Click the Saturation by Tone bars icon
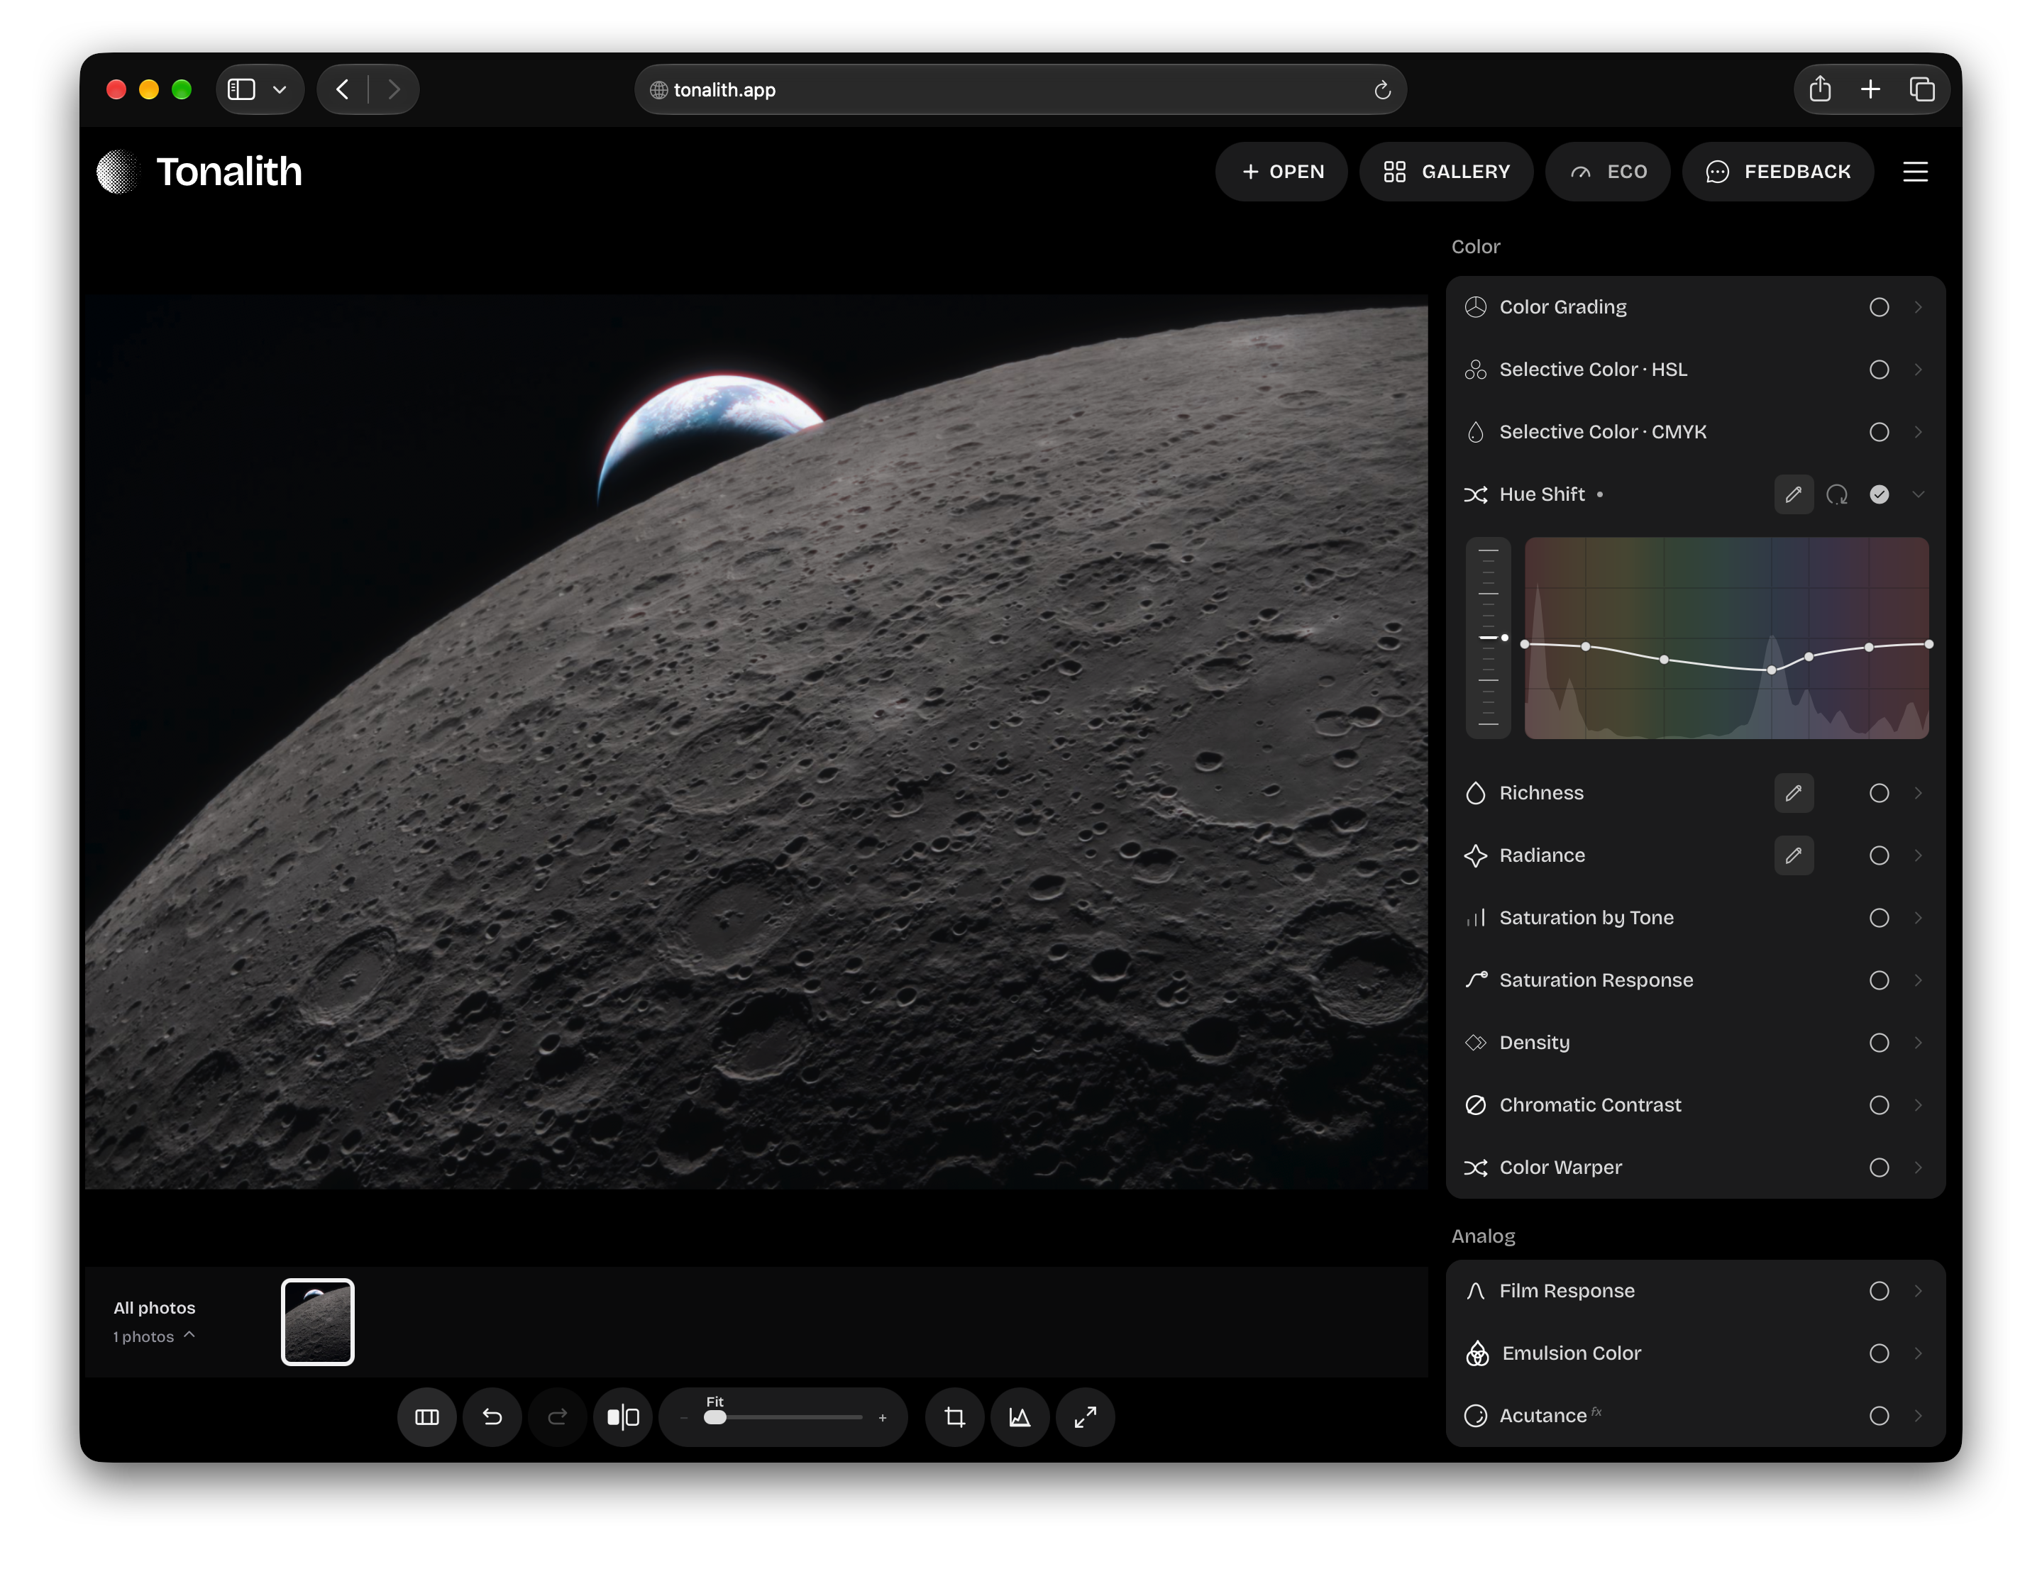The height and width of the screenshot is (1569, 2042). [x=1475, y=918]
